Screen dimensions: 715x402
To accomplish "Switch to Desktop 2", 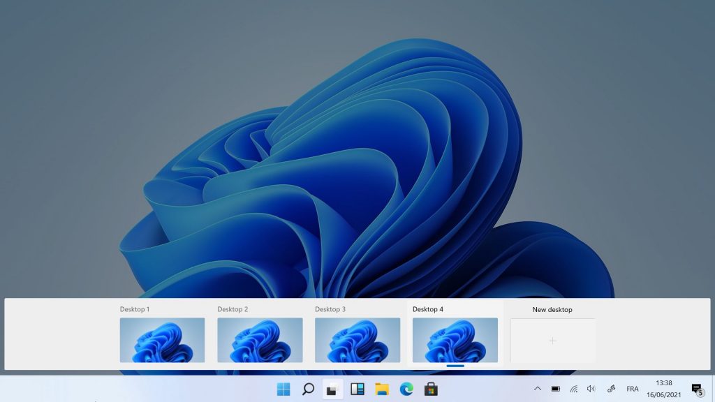I will [x=260, y=340].
